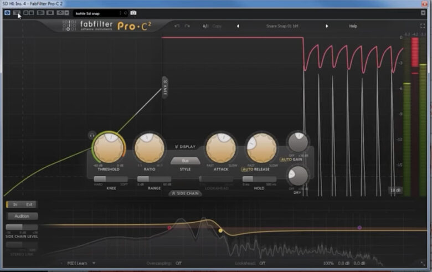Click the 18 dB meter scale button
The height and width of the screenshot is (272, 432).
click(395, 190)
